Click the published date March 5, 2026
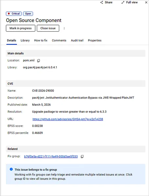 (41, 105)
